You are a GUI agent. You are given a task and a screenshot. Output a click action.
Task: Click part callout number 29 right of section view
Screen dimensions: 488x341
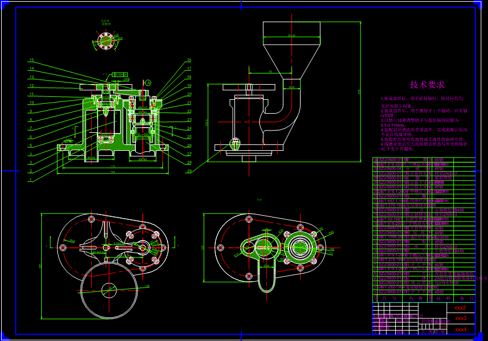point(189,171)
